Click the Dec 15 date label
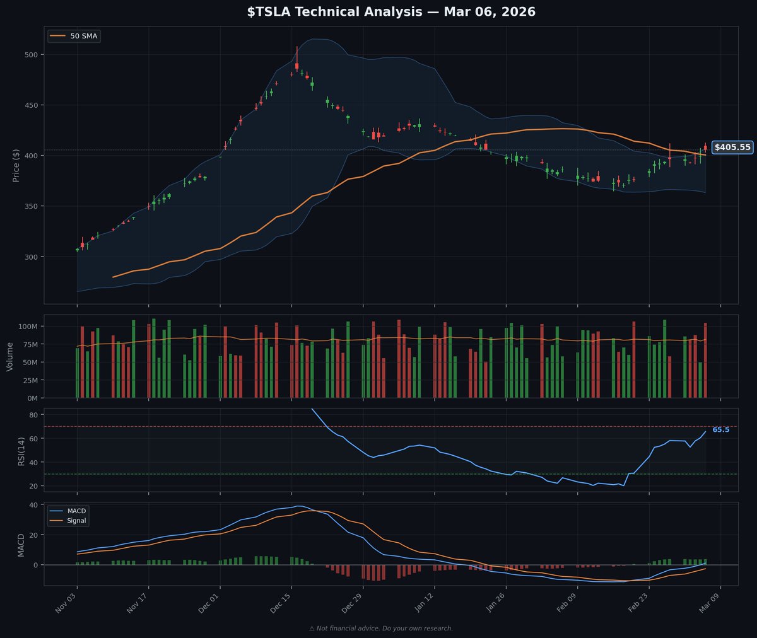The height and width of the screenshot is (638, 757). [279, 605]
